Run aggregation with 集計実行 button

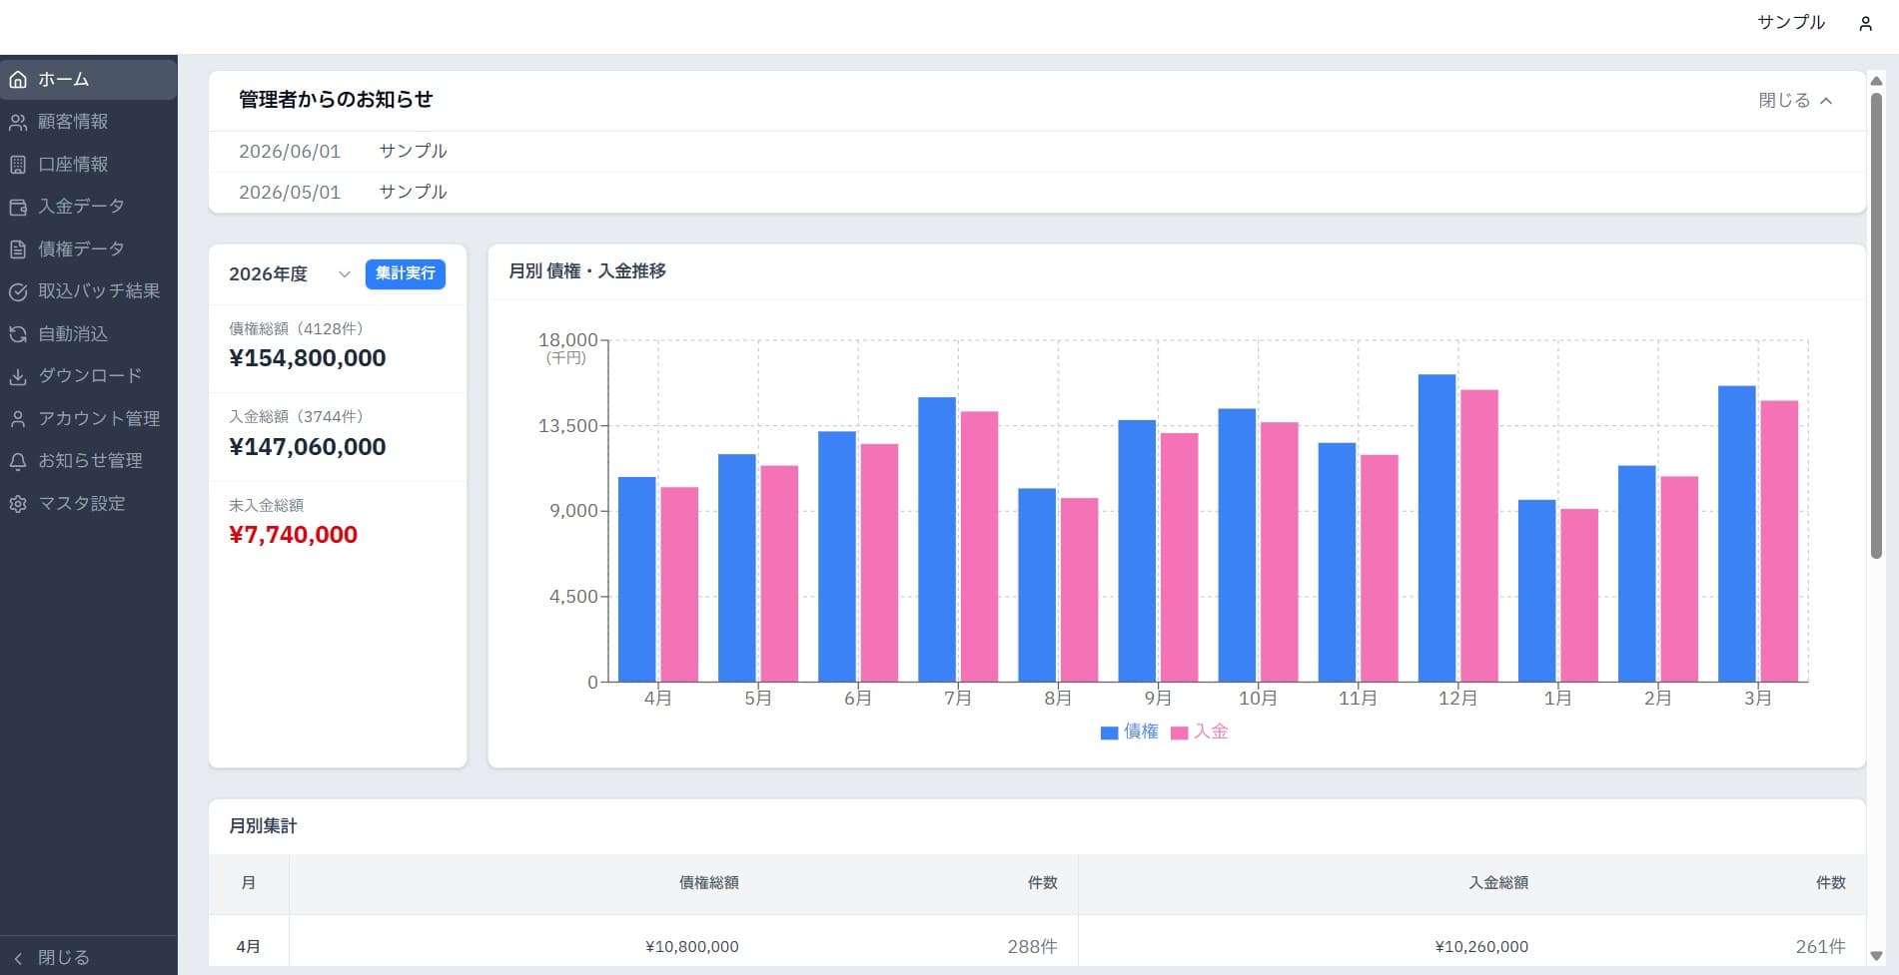[x=406, y=274]
